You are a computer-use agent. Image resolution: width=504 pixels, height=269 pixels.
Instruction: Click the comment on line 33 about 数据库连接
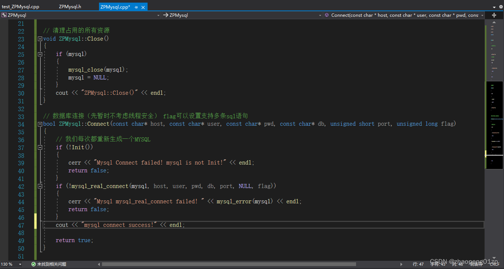(146, 116)
